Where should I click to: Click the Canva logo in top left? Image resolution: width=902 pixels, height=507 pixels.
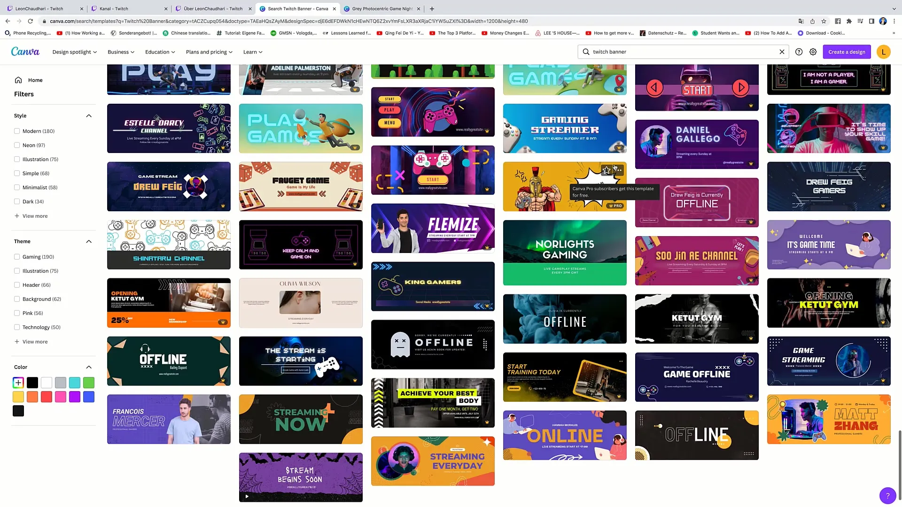pyautogui.click(x=25, y=51)
